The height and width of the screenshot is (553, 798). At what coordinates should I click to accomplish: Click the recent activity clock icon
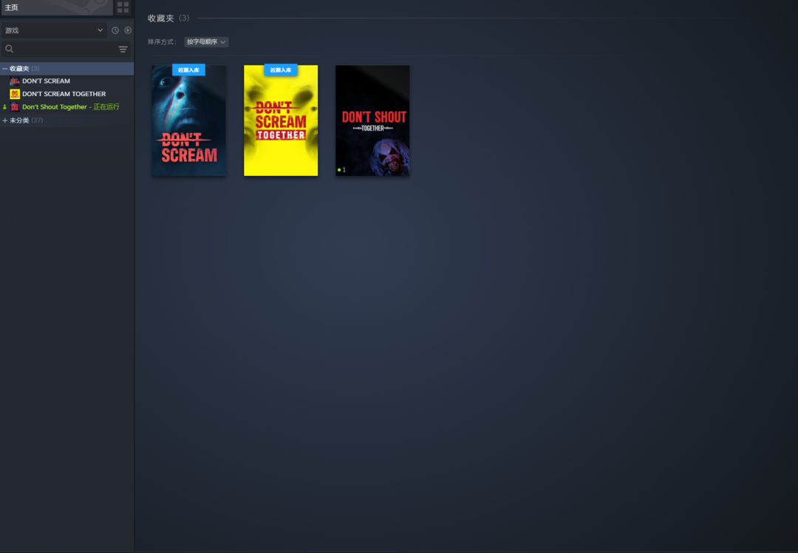tap(115, 30)
